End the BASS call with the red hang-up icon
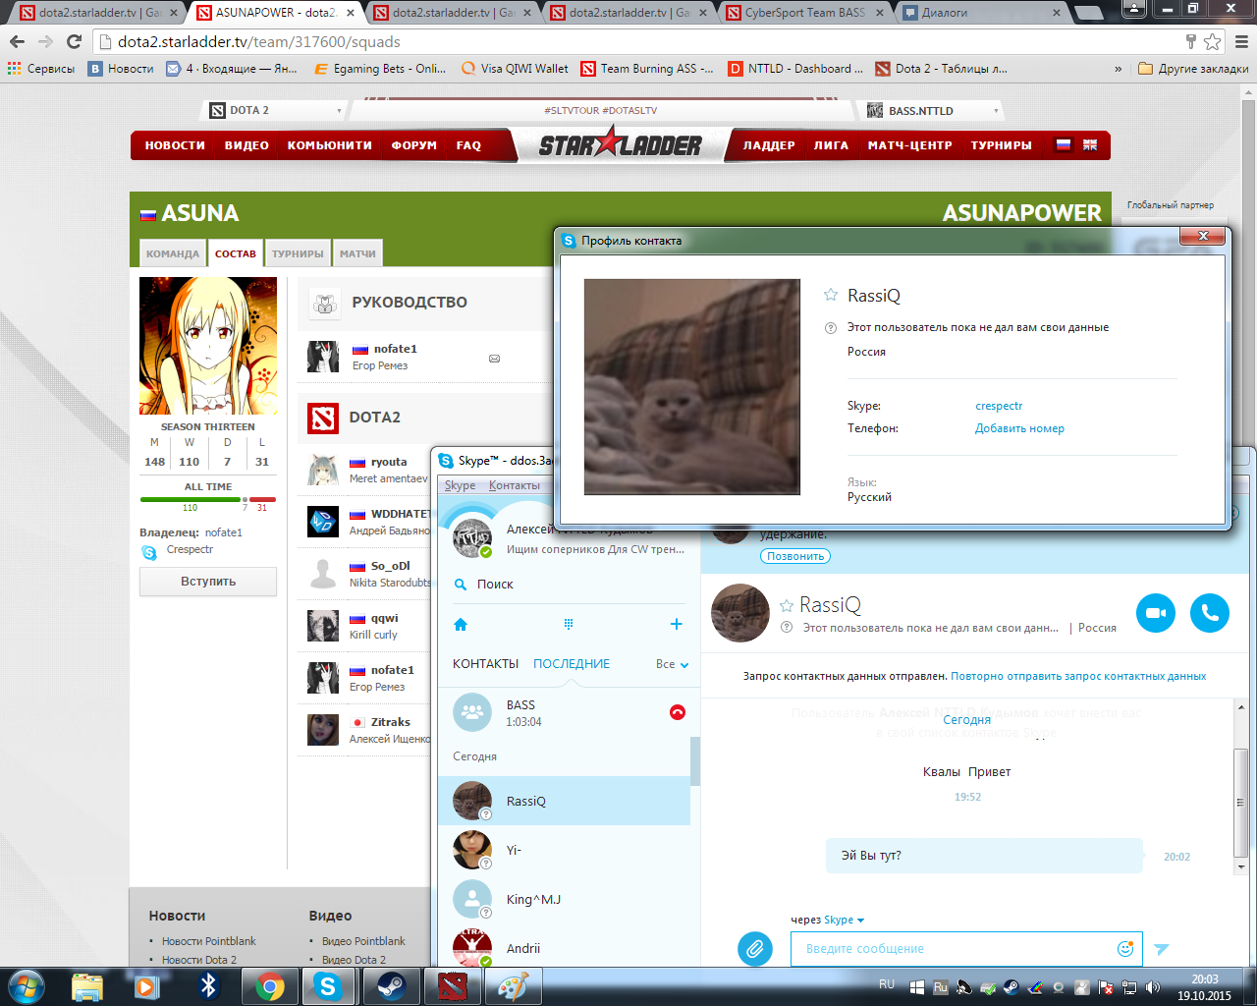The image size is (1257, 1006). click(x=677, y=712)
